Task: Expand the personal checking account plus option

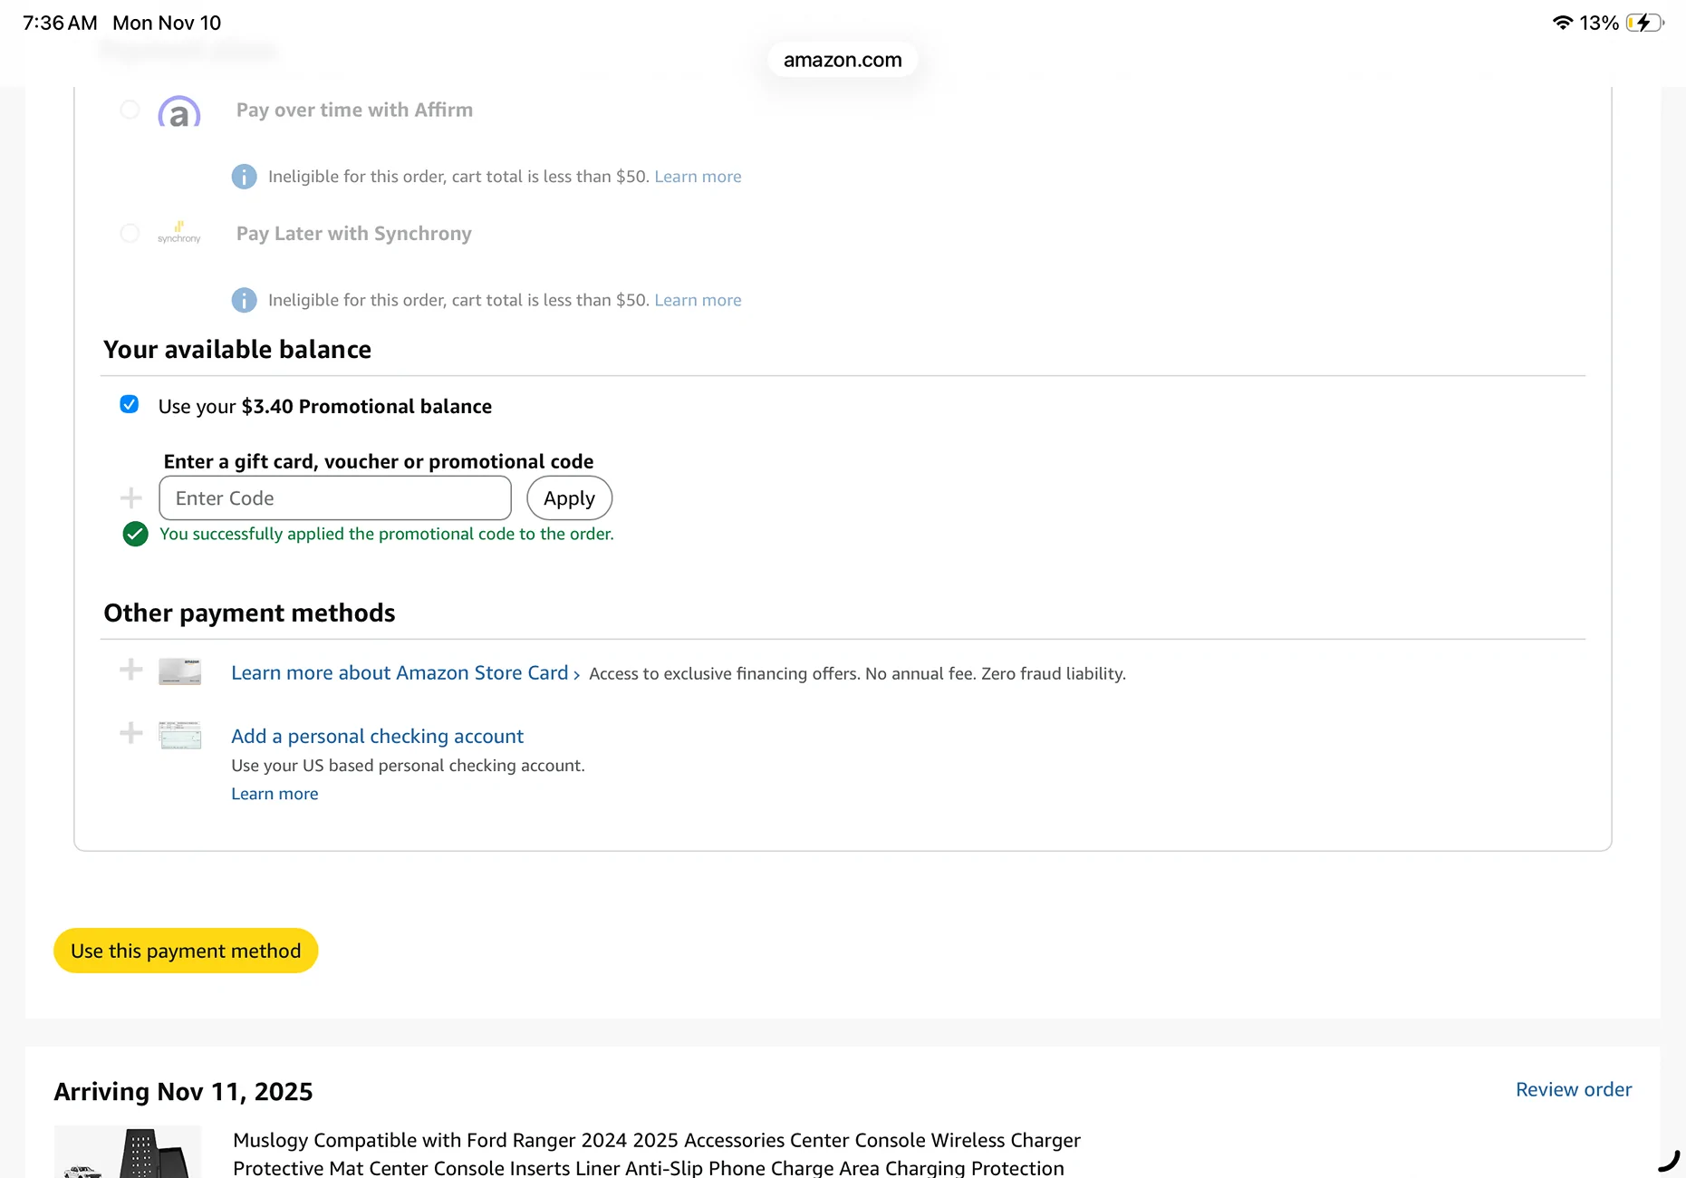Action: click(x=131, y=733)
